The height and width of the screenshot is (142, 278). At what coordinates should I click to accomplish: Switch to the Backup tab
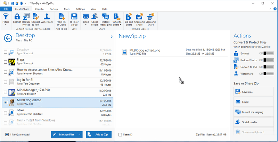coord(54,9)
